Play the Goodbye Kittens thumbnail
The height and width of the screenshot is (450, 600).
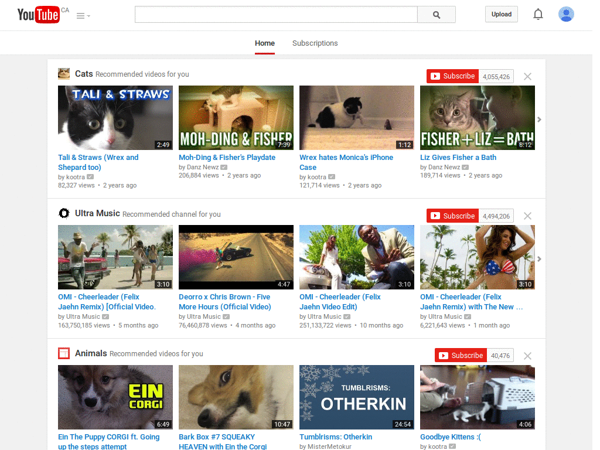pos(477,397)
